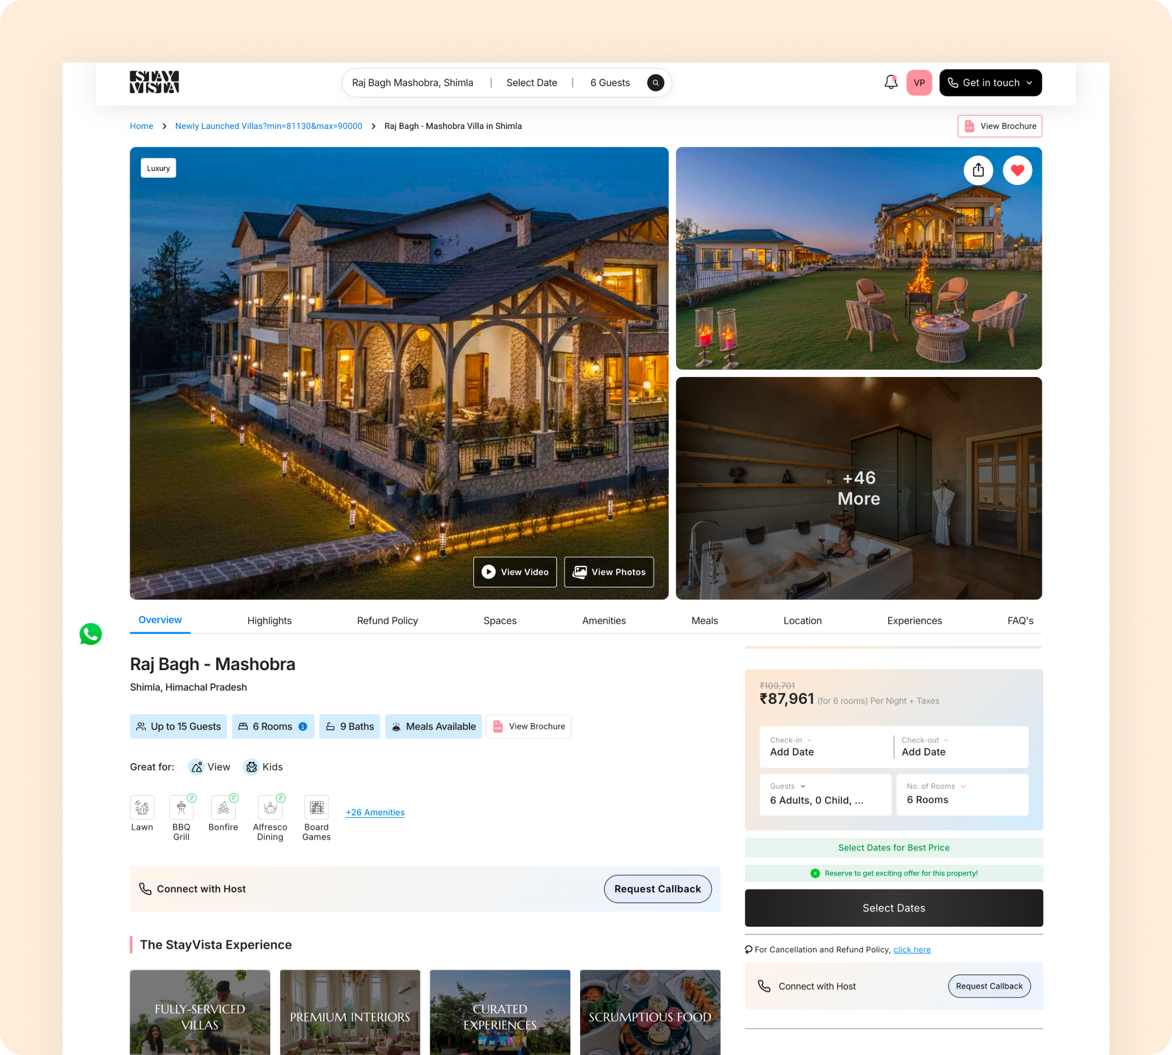Switch to the Amenities tab
1172x1055 pixels.
[x=604, y=620]
